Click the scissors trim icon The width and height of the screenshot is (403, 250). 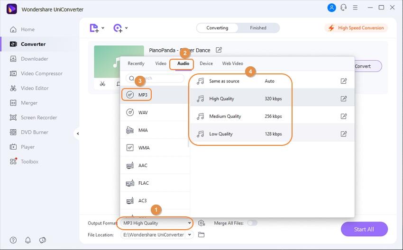pyautogui.click(x=102, y=84)
